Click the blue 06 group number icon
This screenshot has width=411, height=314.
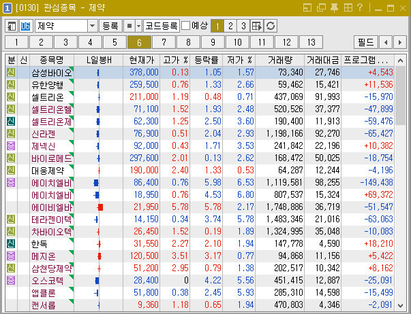[26, 26]
